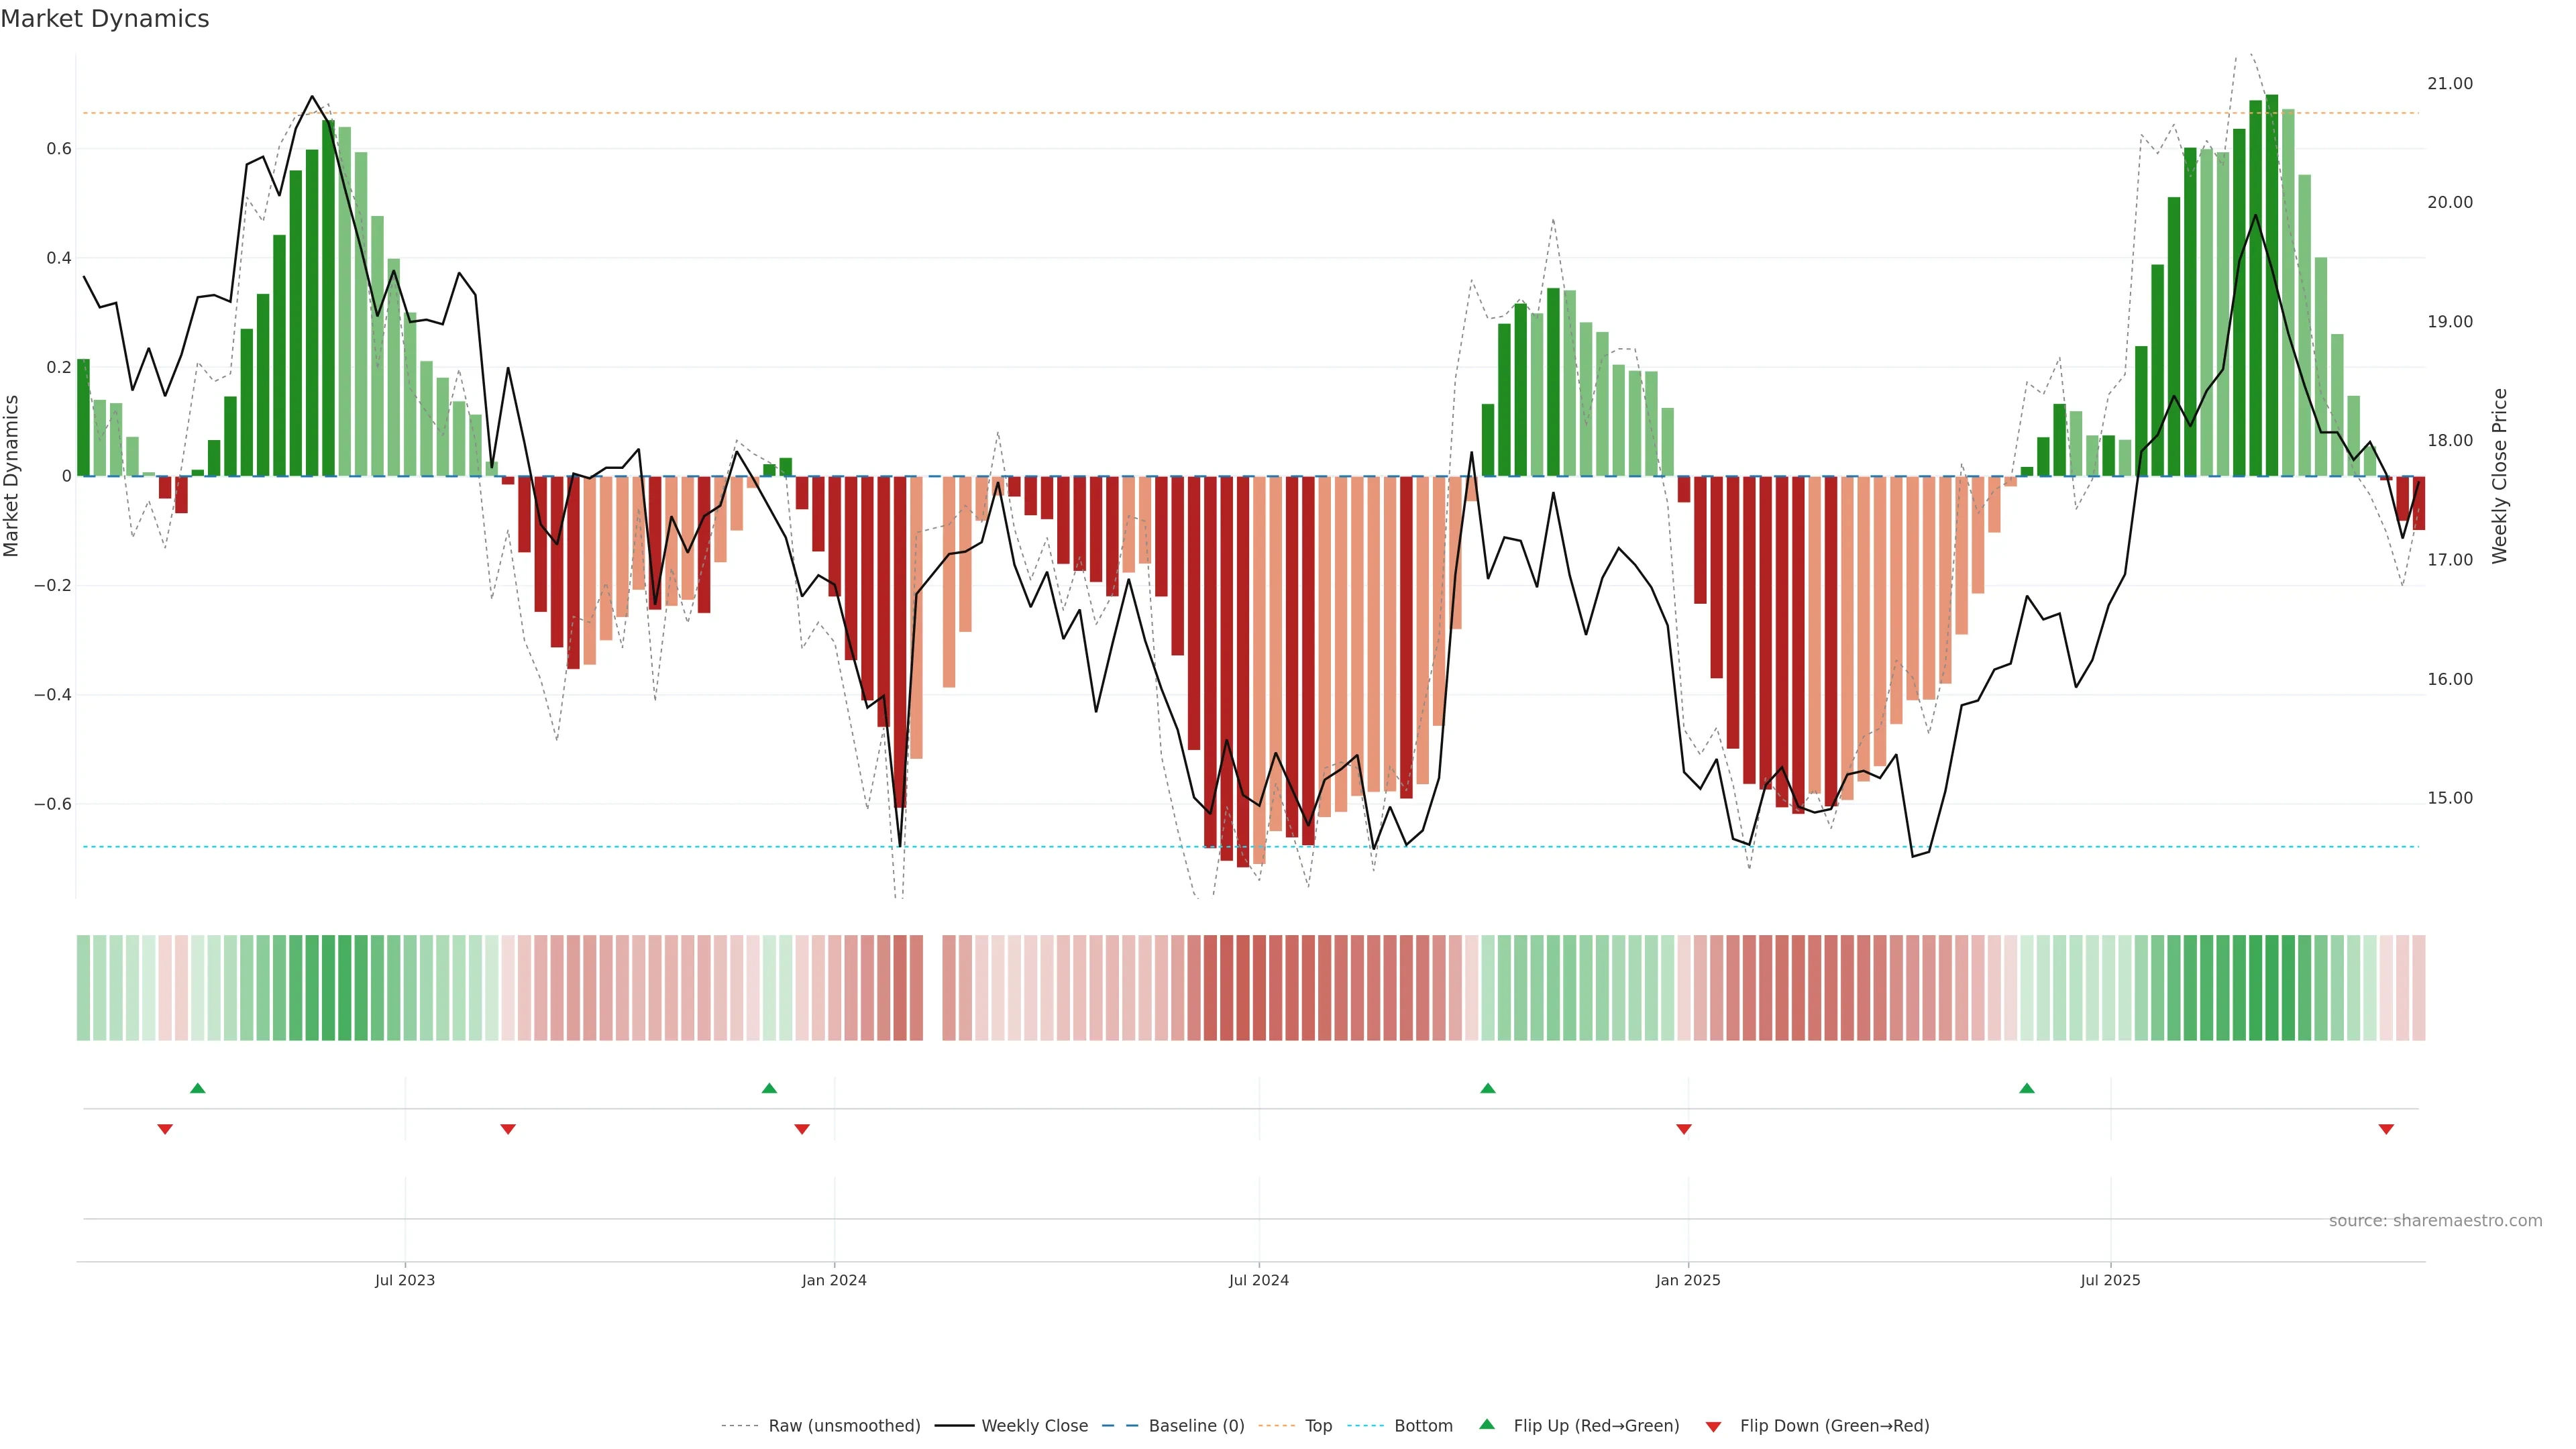Click the Flip Up marker just before Jul 2025
Viewport: 2576px width, 1449px height.
[x=2027, y=1088]
